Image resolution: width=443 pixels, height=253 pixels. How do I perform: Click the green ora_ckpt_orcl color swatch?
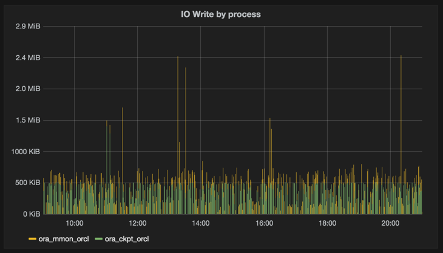point(99,239)
